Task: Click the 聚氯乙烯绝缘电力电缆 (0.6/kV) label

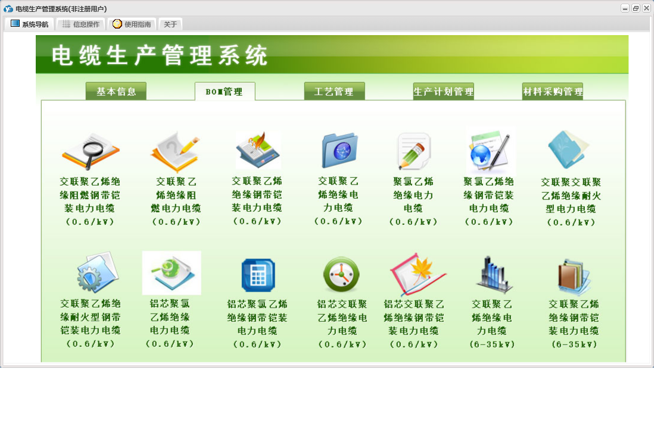Action: pyautogui.click(x=413, y=201)
